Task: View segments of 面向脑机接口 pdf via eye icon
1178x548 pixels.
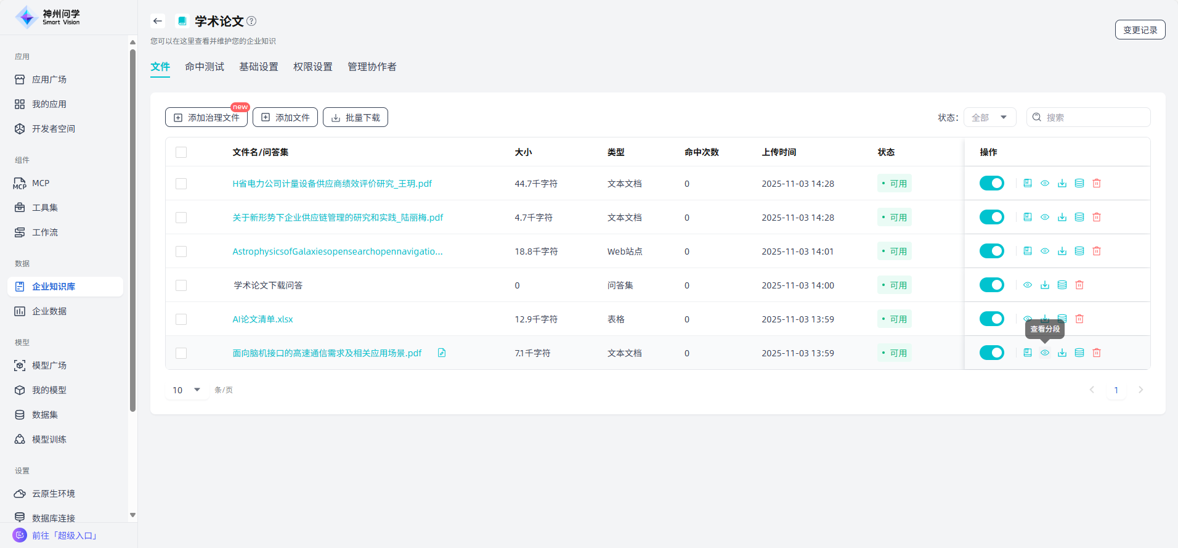Action: (x=1045, y=353)
